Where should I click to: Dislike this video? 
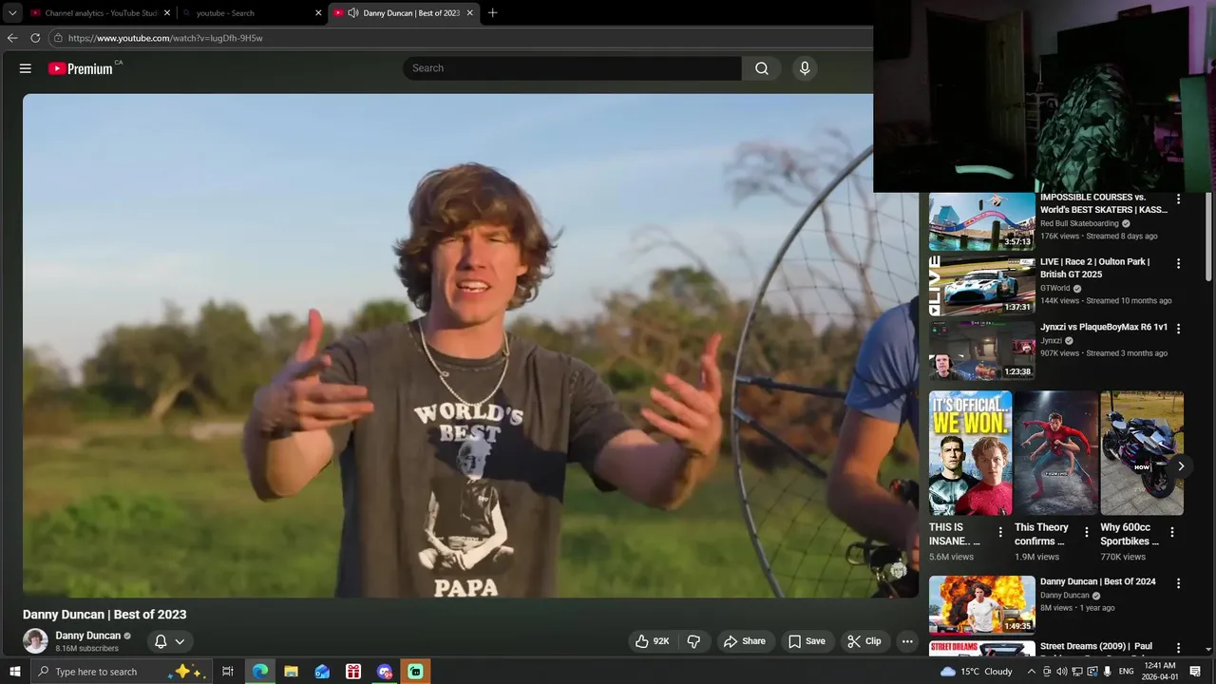(693, 641)
